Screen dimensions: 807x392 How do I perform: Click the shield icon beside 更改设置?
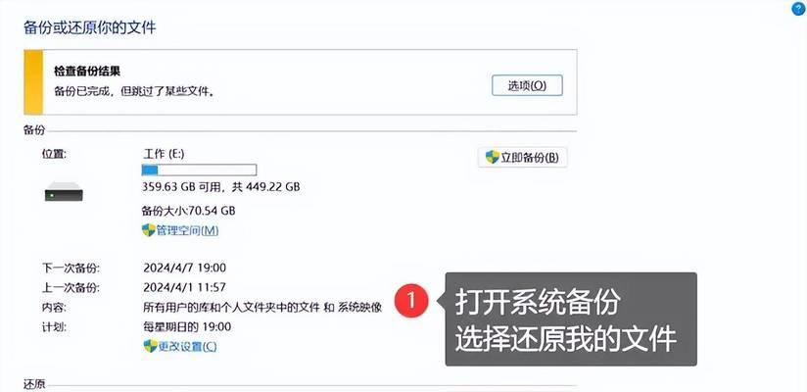[x=150, y=346]
